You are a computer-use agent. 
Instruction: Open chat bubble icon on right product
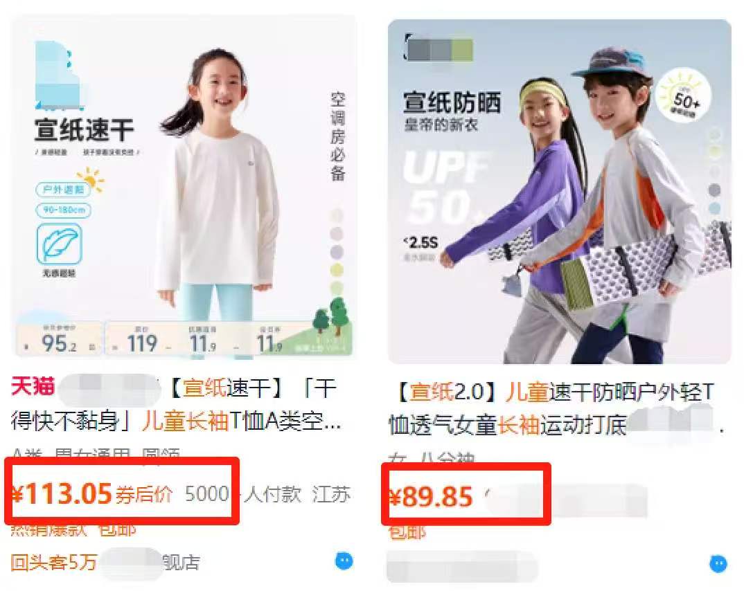(x=718, y=564)
